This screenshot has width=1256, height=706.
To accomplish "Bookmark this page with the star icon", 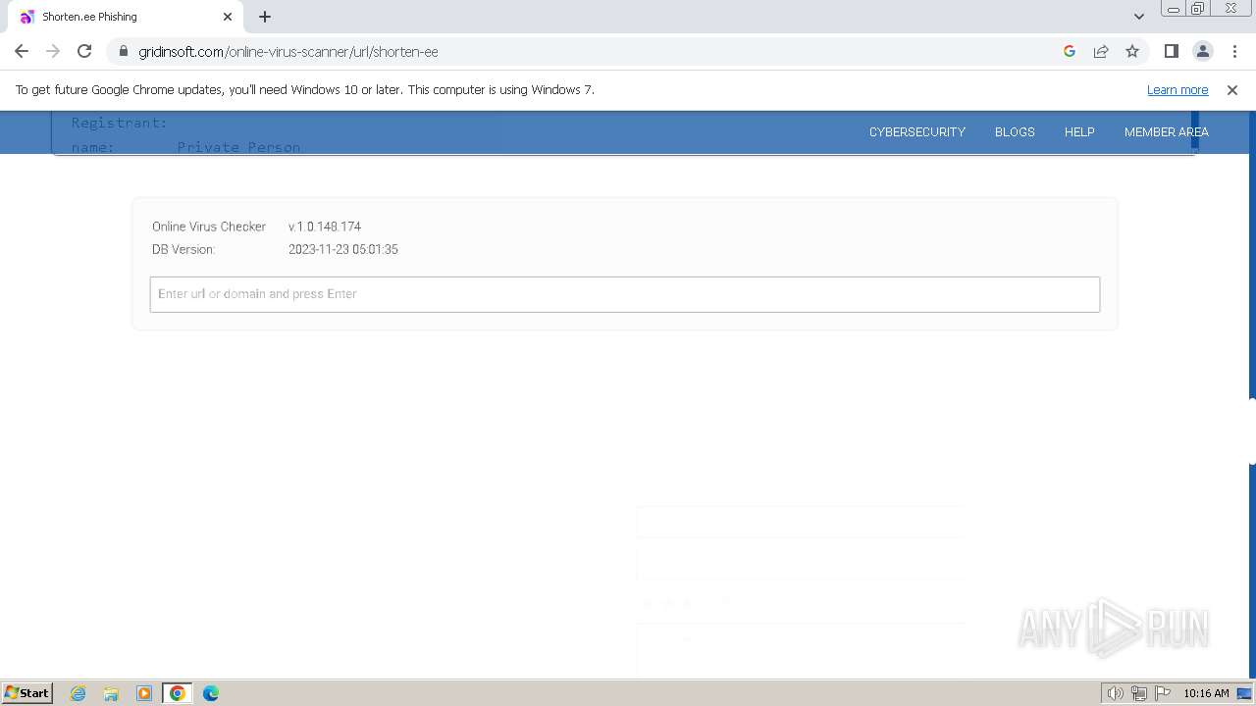I will pos(1132,51).
